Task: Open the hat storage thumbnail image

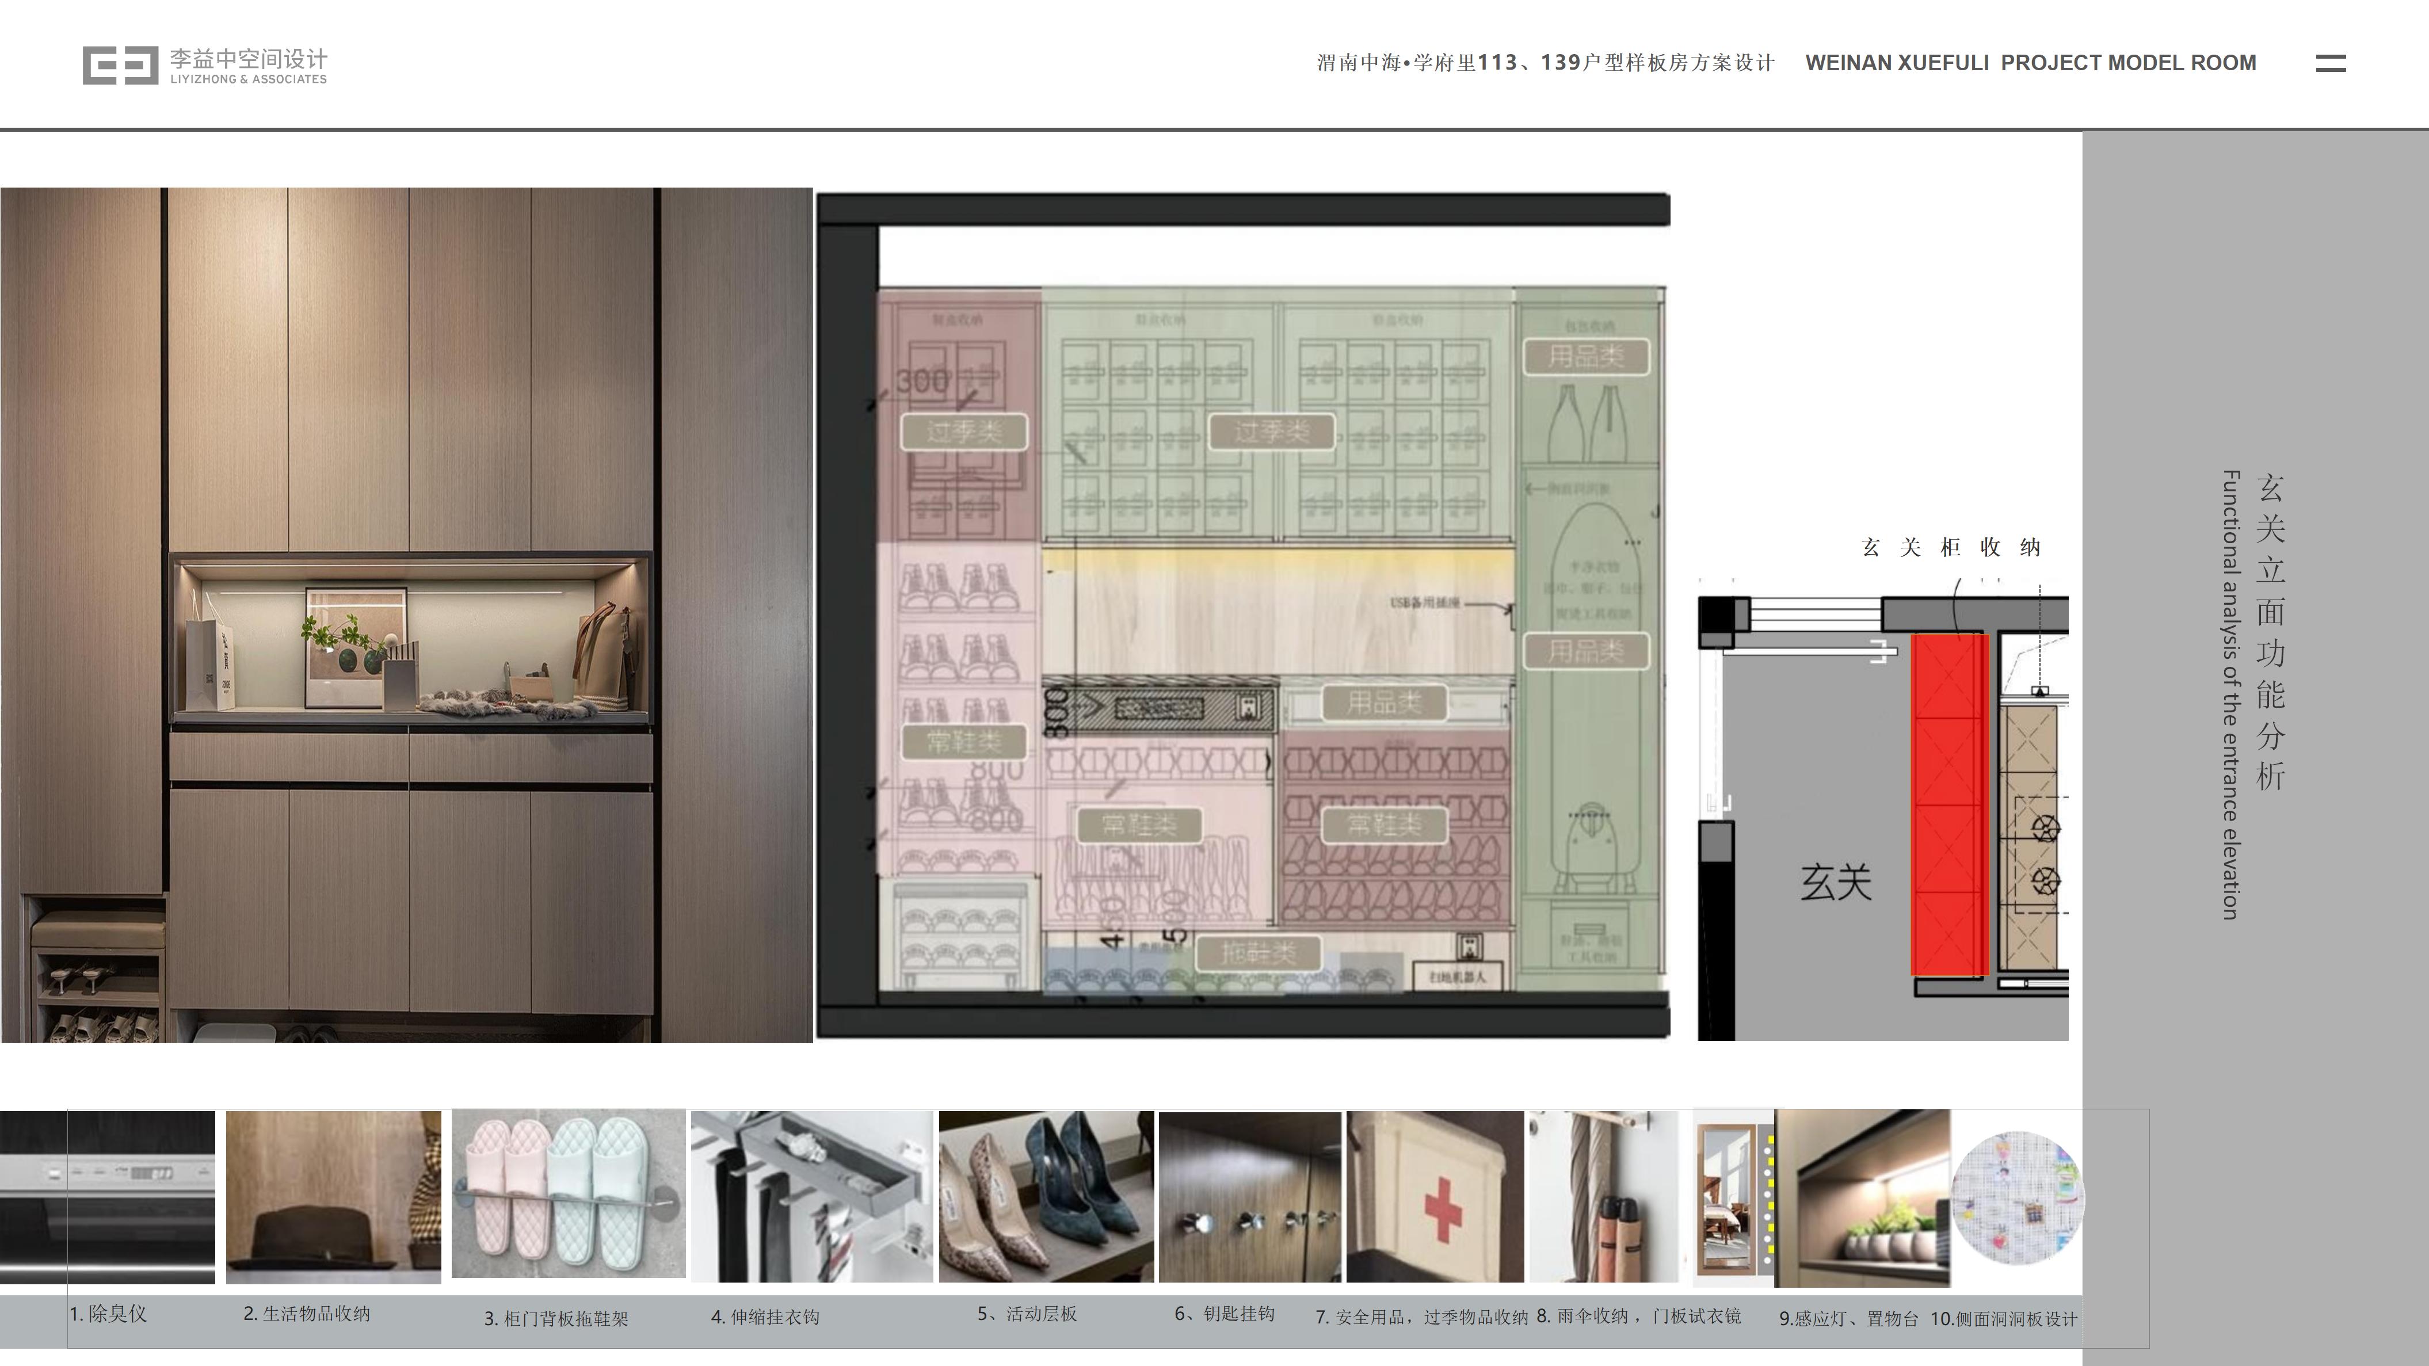Action: (333, 1196)
